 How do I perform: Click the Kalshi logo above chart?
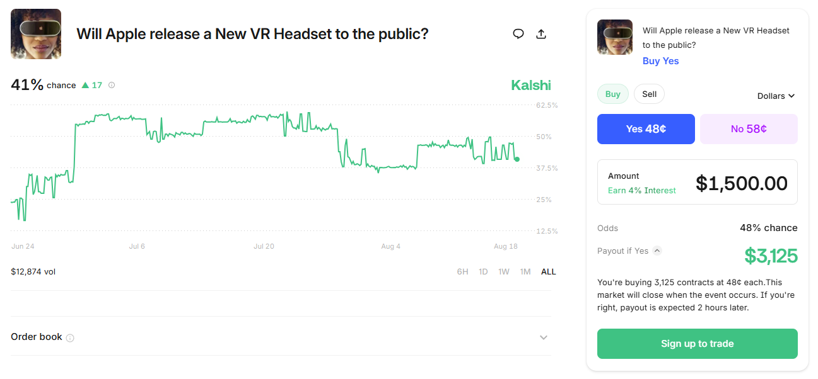click(530, 86)
